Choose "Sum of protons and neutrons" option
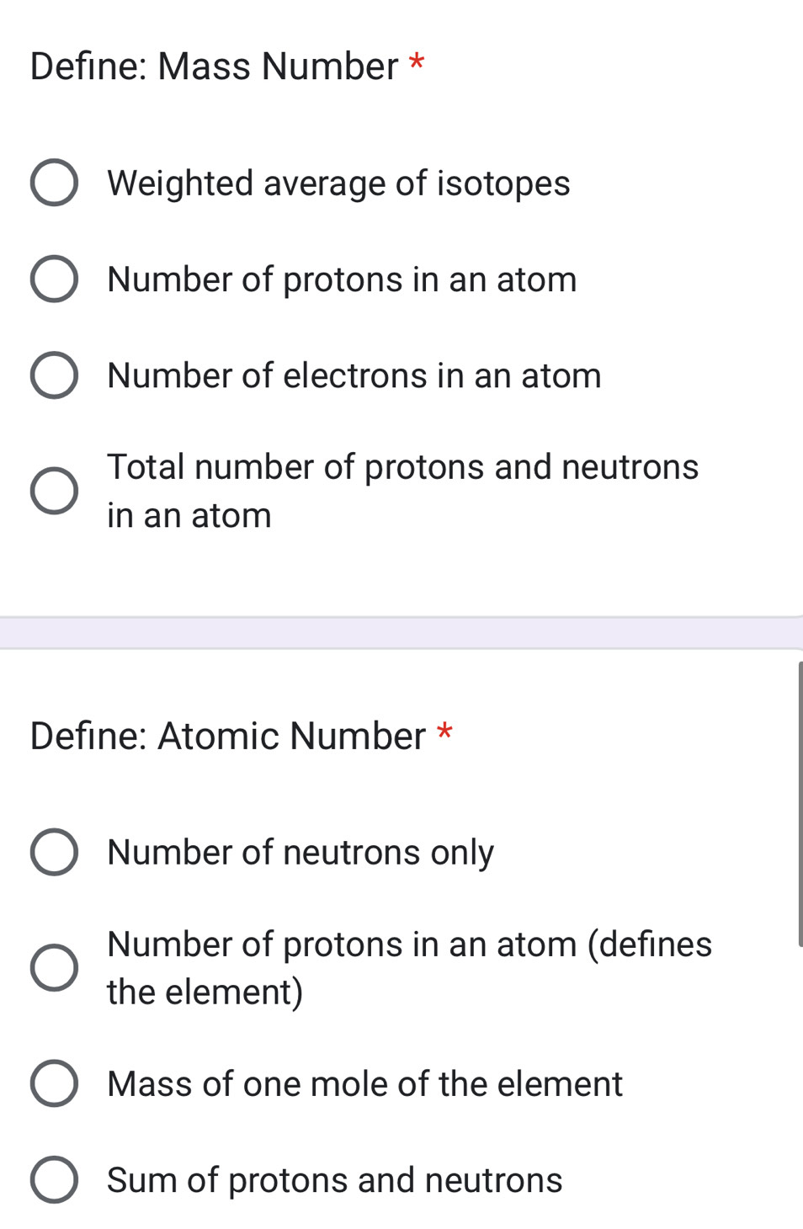Image resolution: width=803 pixels, height=1229 pixels. [333, 1180]
